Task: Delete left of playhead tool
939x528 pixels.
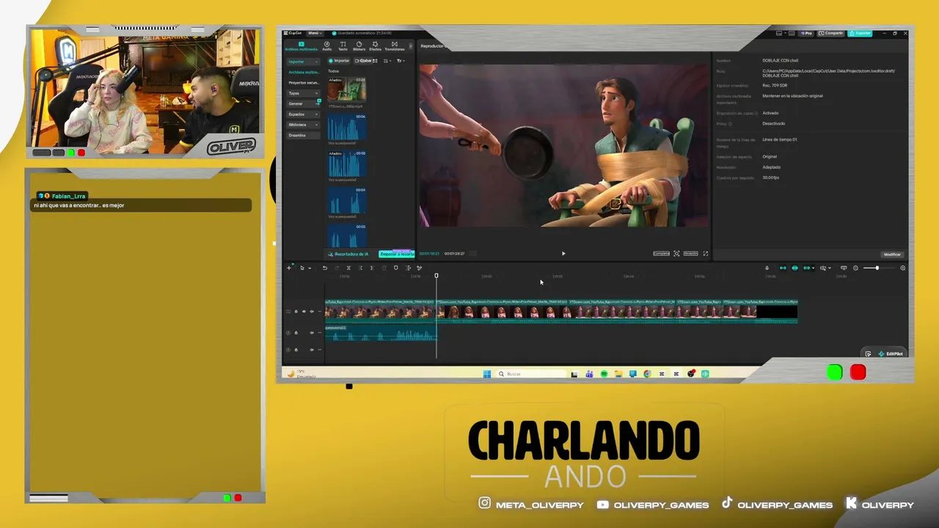Action: [x=360, y=268]
